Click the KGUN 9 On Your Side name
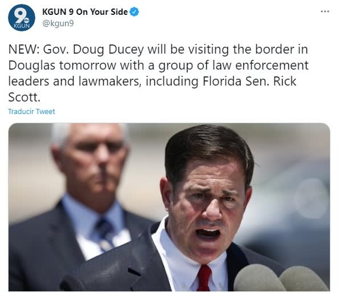The height and width of the screenshot is (292, 339). point(85,11)
